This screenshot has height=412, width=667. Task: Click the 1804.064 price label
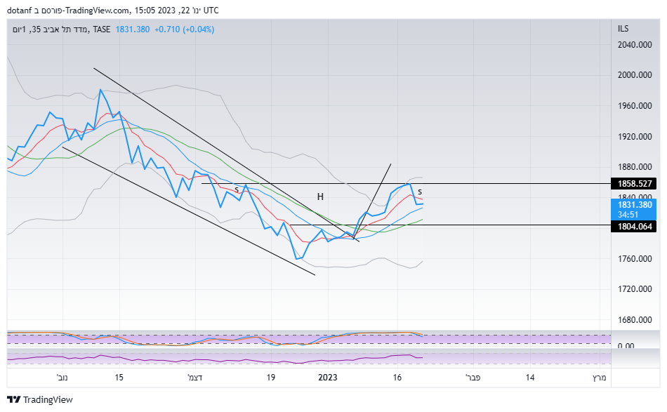634,227
